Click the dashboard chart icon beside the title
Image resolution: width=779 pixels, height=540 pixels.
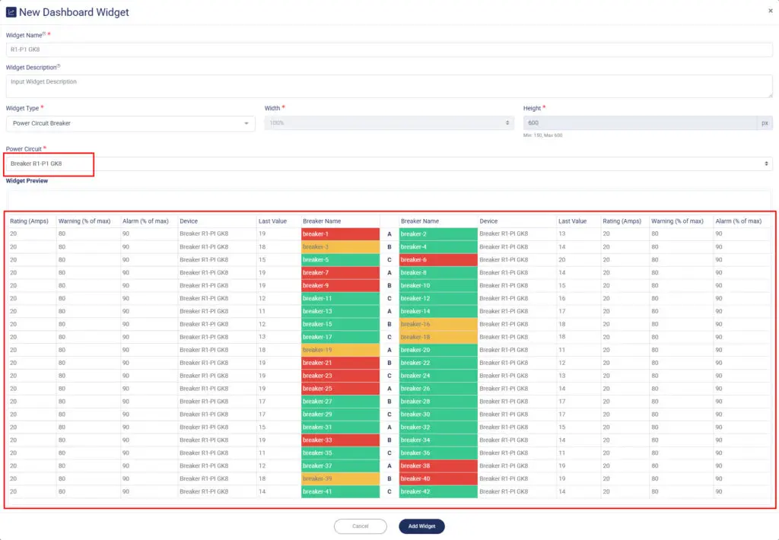(x=11, y=12)
